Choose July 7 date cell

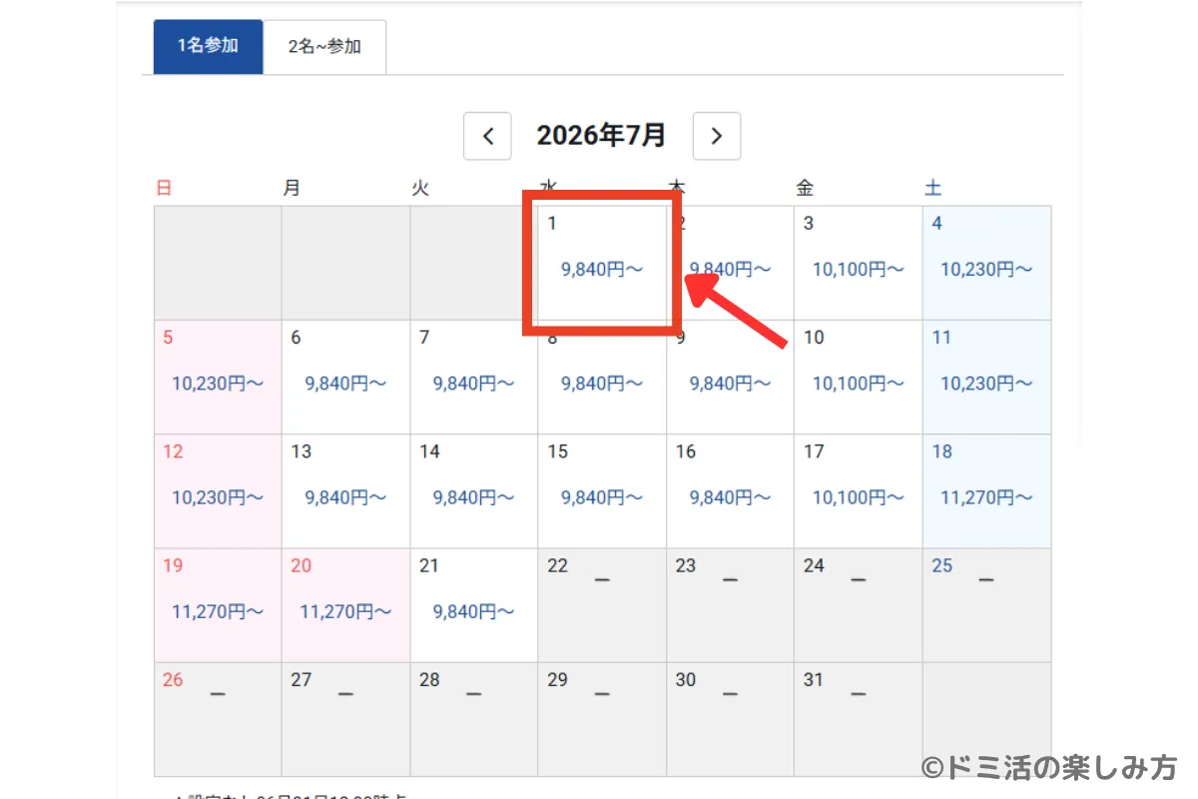(474, 378)
